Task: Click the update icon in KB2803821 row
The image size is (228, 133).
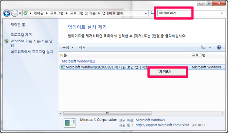Action: tap(63, 67)
